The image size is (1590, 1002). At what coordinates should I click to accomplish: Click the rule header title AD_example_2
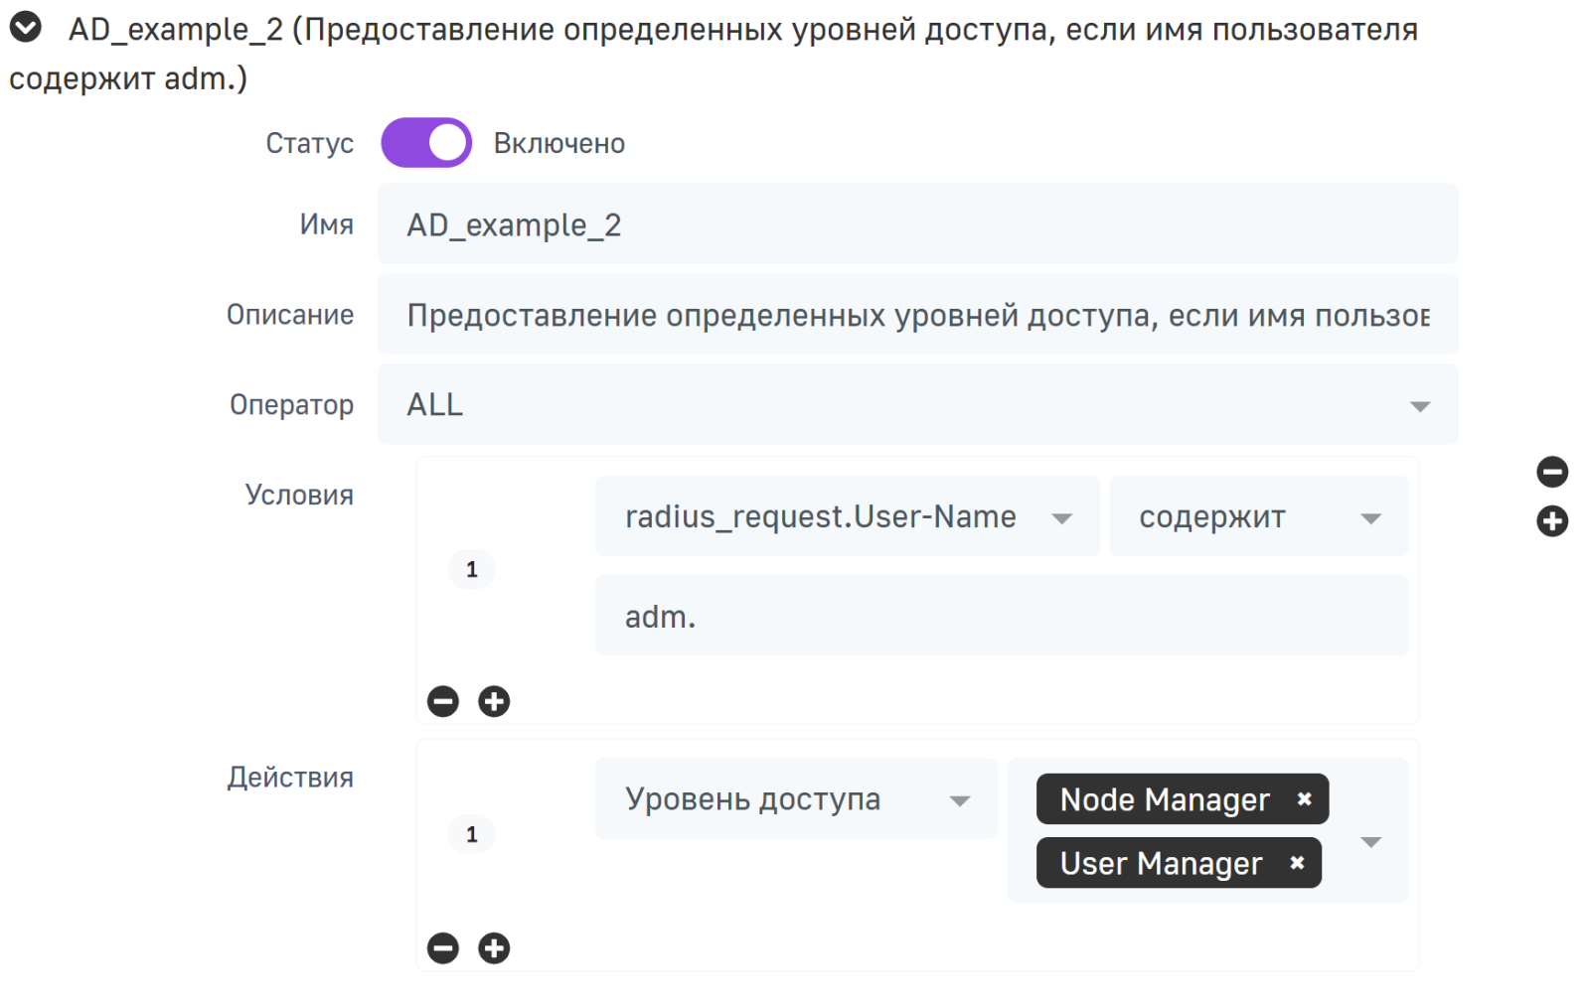(176, 30)
